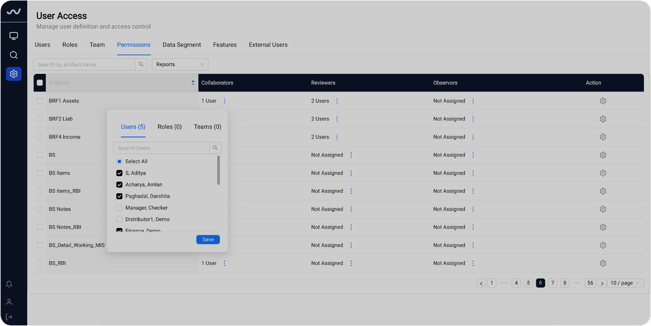Select the settings gear in left sidebar
Screen dimensions: 651x326
pyautogui.click(x=14, y=74)
